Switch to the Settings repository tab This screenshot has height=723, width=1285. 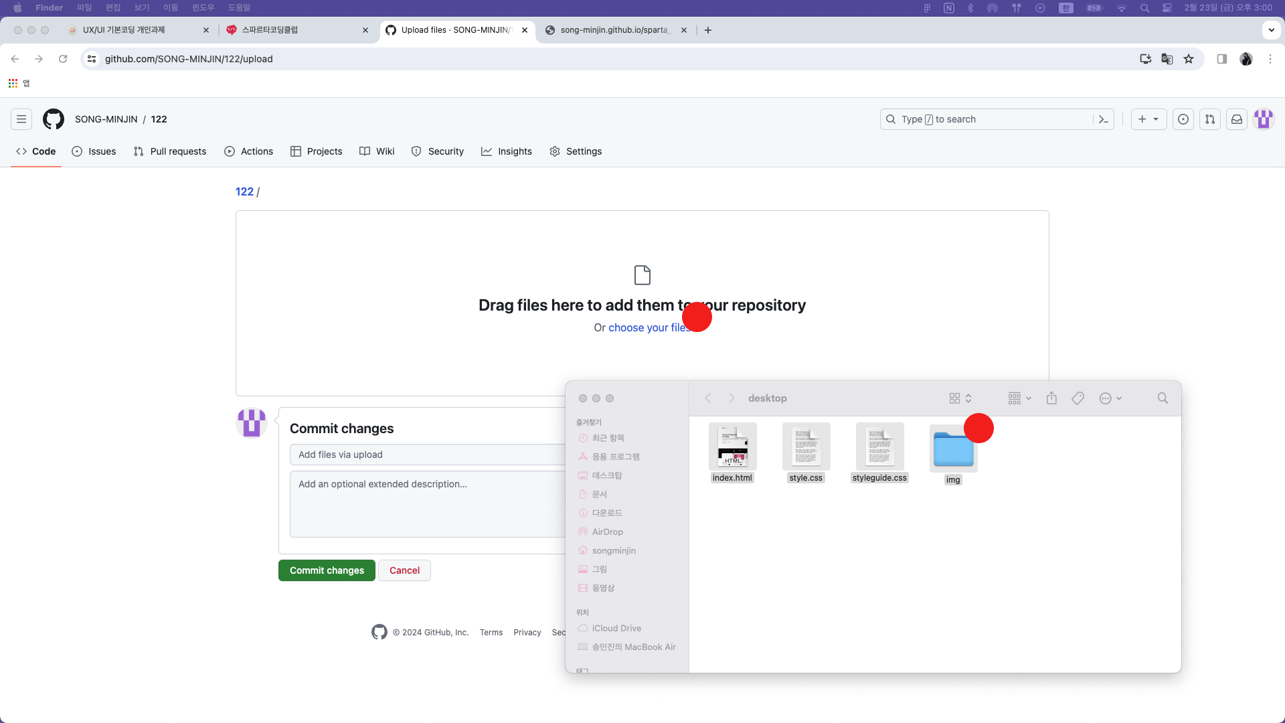[x=576, y=151]
